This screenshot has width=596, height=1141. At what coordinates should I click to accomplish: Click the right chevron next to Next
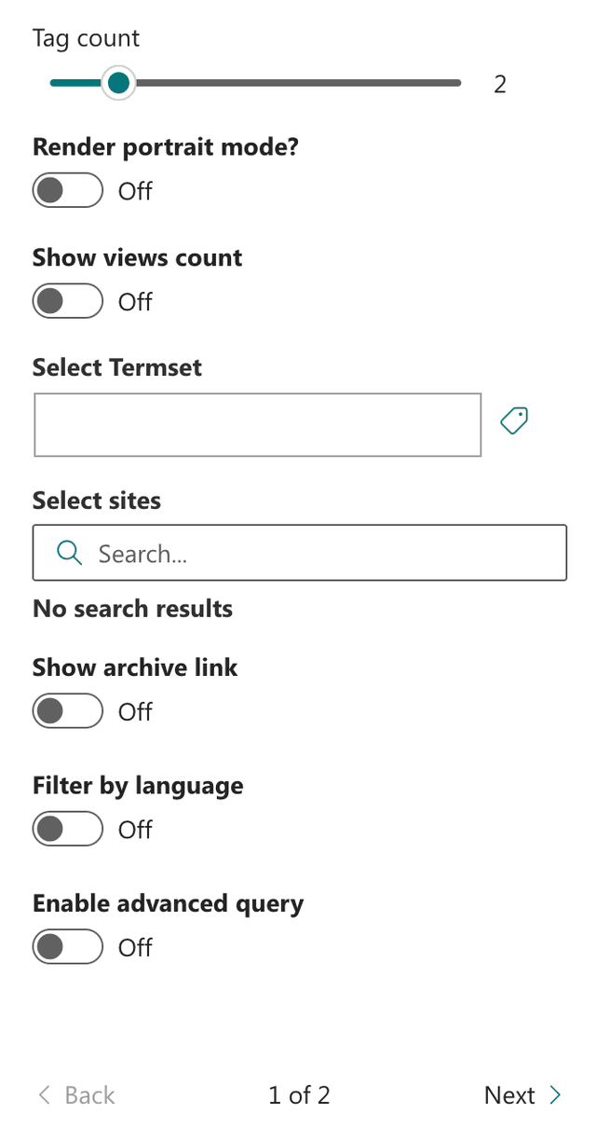click(x=555, y=1095)
